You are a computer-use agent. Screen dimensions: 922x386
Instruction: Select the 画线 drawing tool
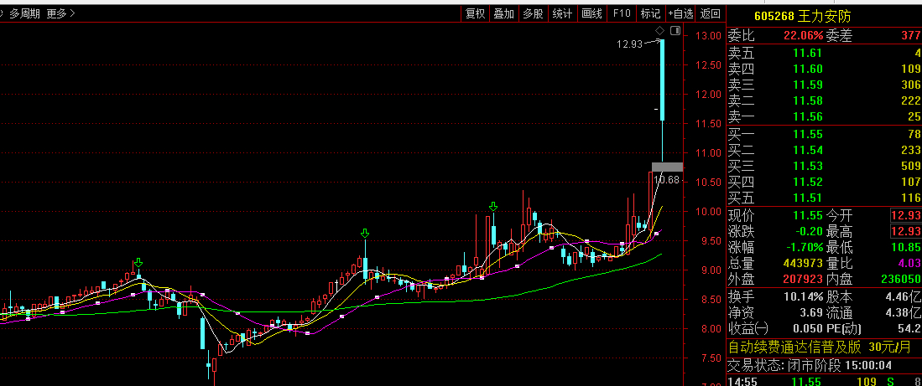pos(592,13)
